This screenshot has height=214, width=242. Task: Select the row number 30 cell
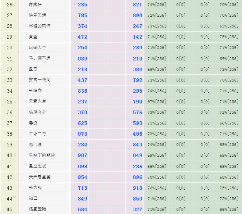[10, 48]
